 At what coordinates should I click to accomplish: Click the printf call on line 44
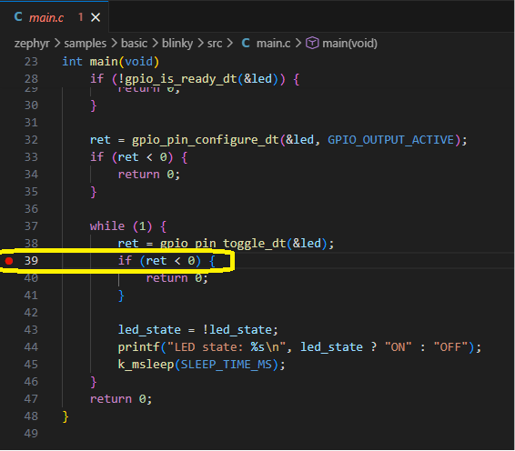(139, 347)
